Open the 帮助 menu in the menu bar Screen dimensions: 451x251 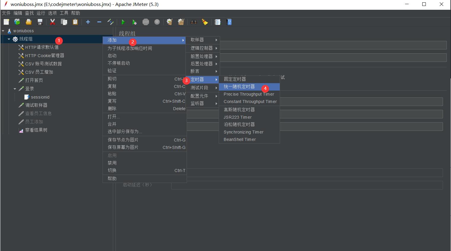click(76, 13)
